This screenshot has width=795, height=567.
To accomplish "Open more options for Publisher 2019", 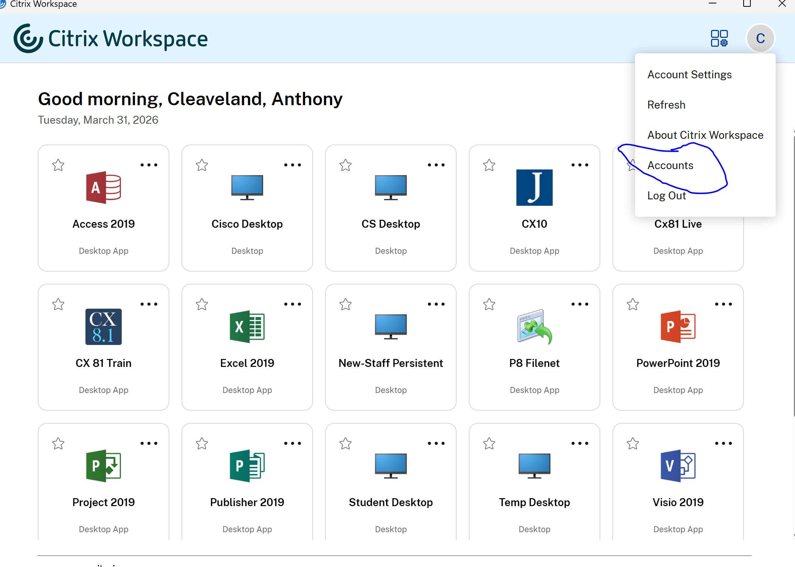I will point(292,443).
